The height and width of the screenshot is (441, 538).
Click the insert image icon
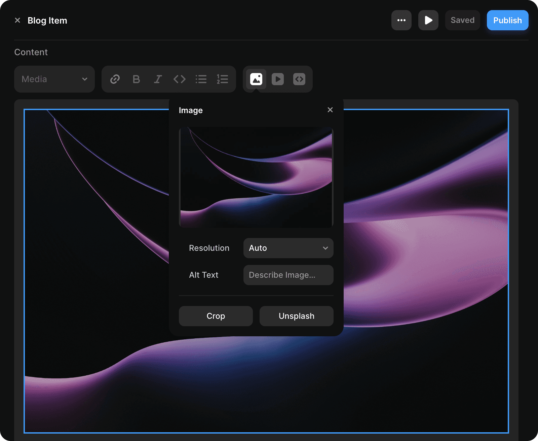click(x=256, y=79)
